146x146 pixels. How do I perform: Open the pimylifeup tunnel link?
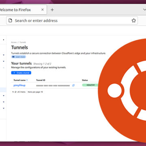tap(19, 85)
